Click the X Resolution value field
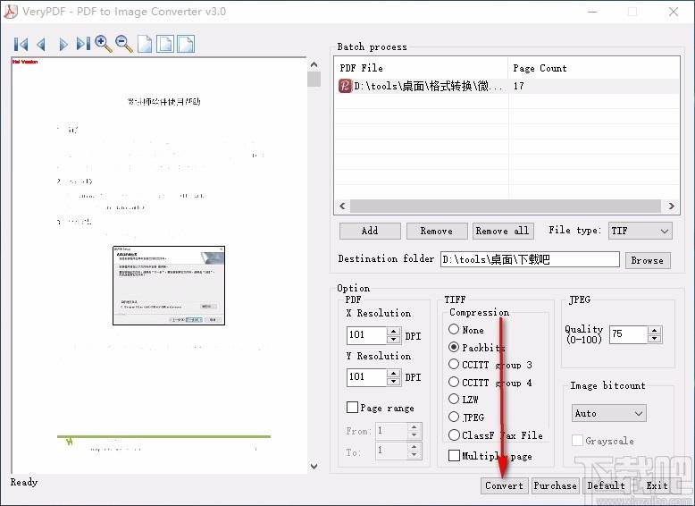The height and width of the screenshot is (506, 695). click(366, 335)
